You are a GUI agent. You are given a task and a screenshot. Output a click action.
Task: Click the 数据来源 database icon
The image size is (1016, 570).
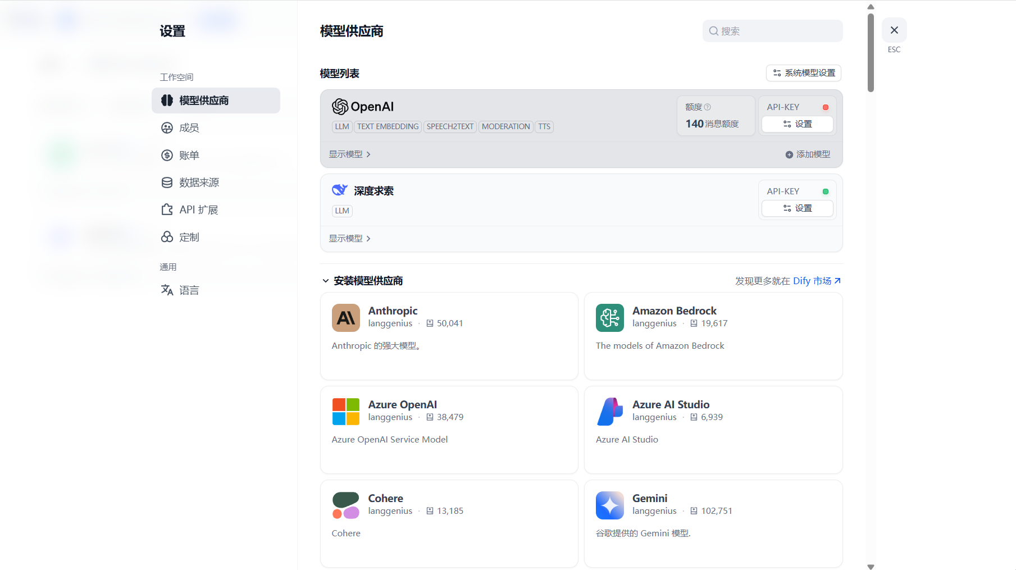[167, 183]
